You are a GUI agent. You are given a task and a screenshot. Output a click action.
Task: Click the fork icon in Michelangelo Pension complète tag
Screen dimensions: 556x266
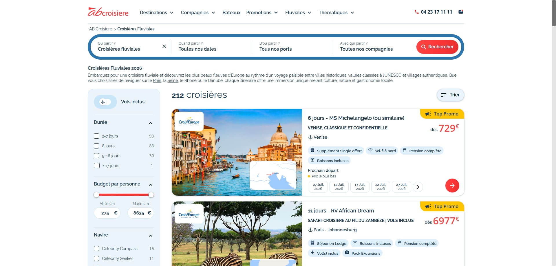coord(405,150)
